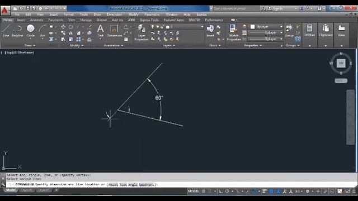Select the Line tool
The image size is (358, 201).
click(x=6, y=31)
